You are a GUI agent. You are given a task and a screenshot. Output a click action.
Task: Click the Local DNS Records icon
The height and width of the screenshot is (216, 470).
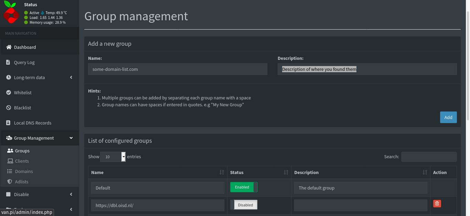pos(9,123)
